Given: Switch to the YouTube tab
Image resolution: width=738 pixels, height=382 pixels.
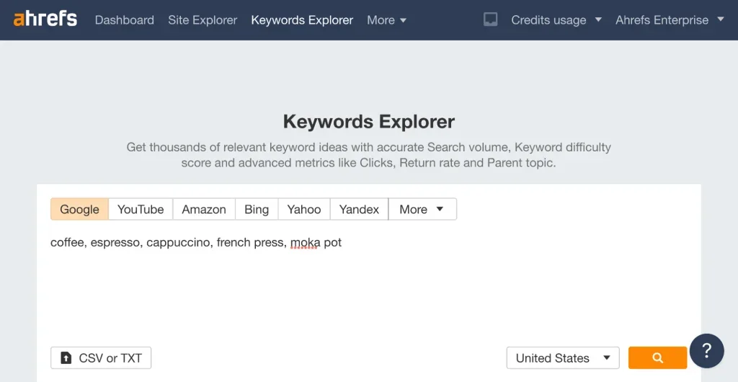Looking at the screenshot, I should [141, 209].
